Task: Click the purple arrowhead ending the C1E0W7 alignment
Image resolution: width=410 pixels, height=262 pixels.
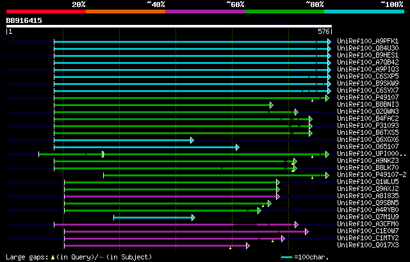Action: (x=307, y=231)
